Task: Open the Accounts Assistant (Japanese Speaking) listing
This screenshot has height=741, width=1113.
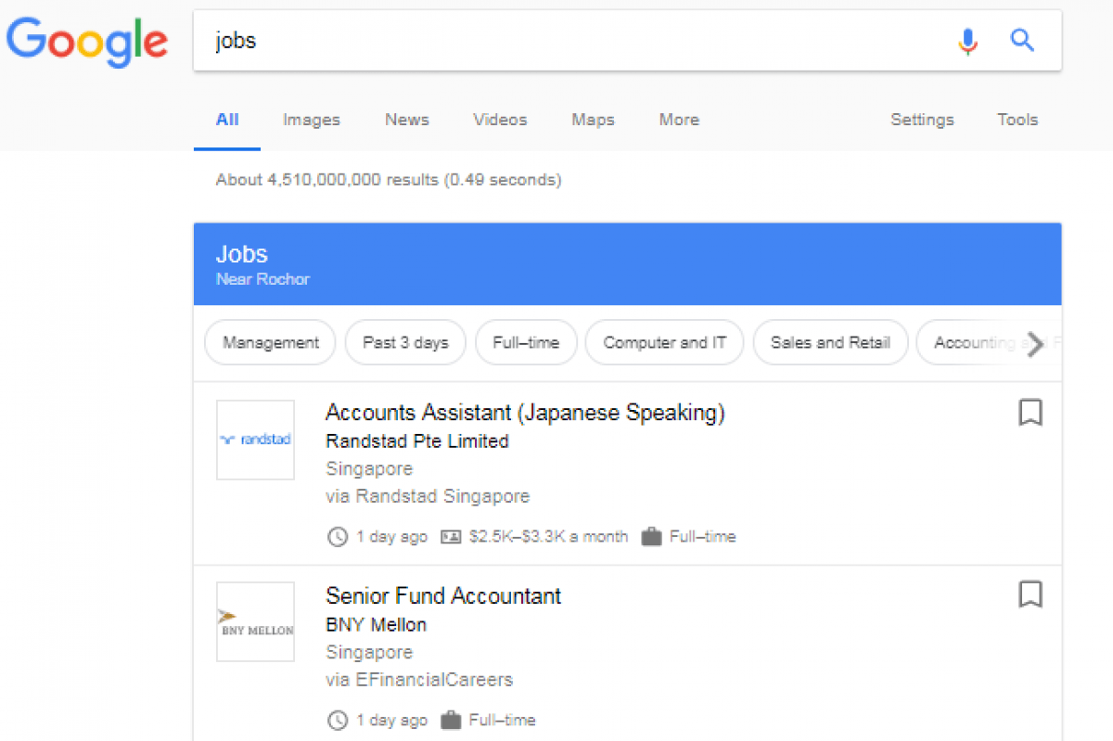Action: click(525, 413)
